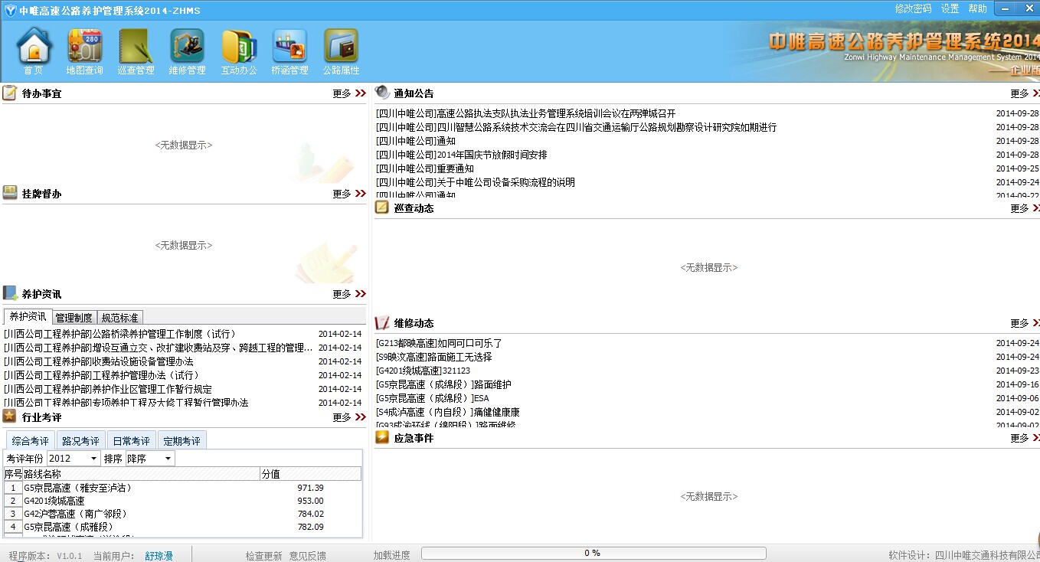Screen dimensions: 1040x562
Task: Show more 通知公告 items
Action: coord(1025,93)
